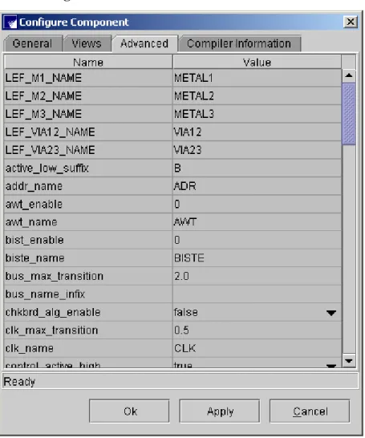Edit the METAL3 value cell

click(x=257, y=114)
